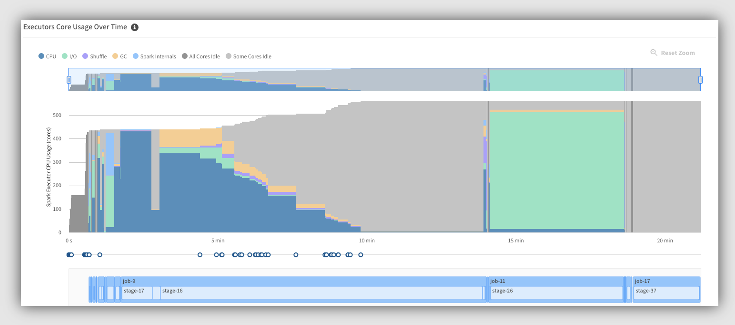
Task: Toggle Spark Internals legend entry
Action: (x=154, y=56)
